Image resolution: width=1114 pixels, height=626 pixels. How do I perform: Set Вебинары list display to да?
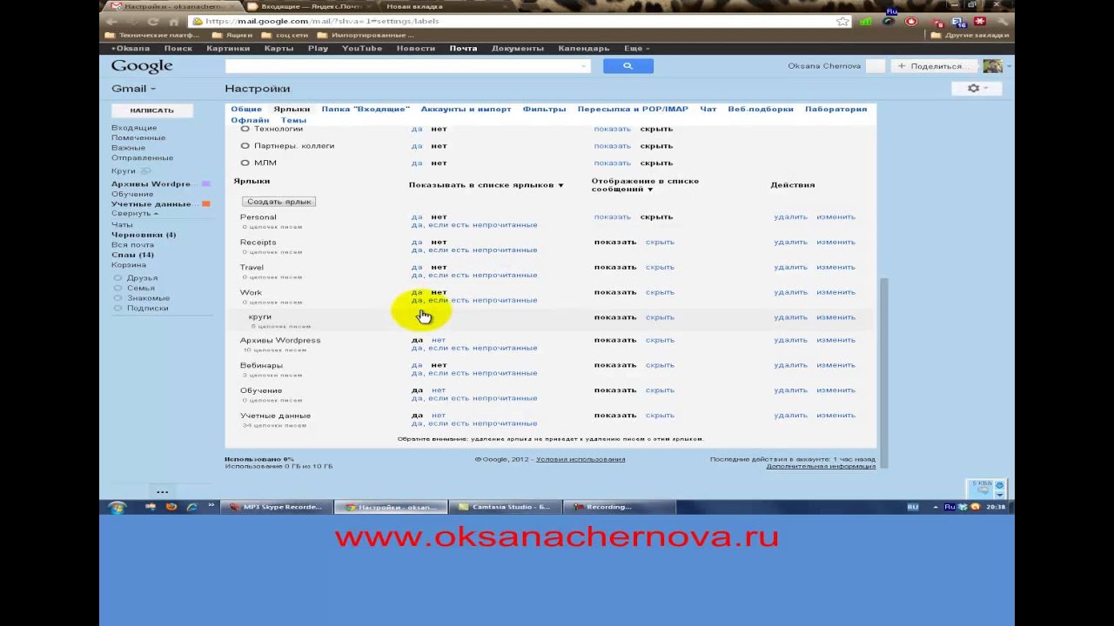click(417, 365)
